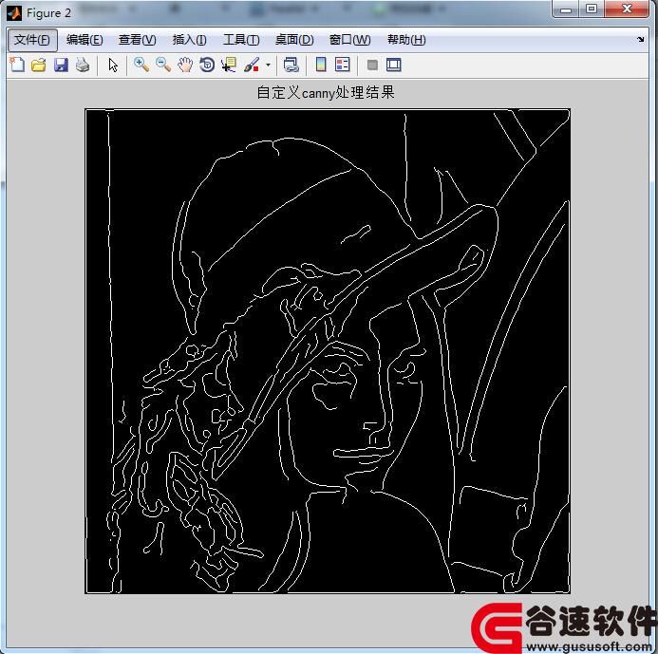Maximize the Figure 2 window
The image size is (658, 654).
(592, 9)
